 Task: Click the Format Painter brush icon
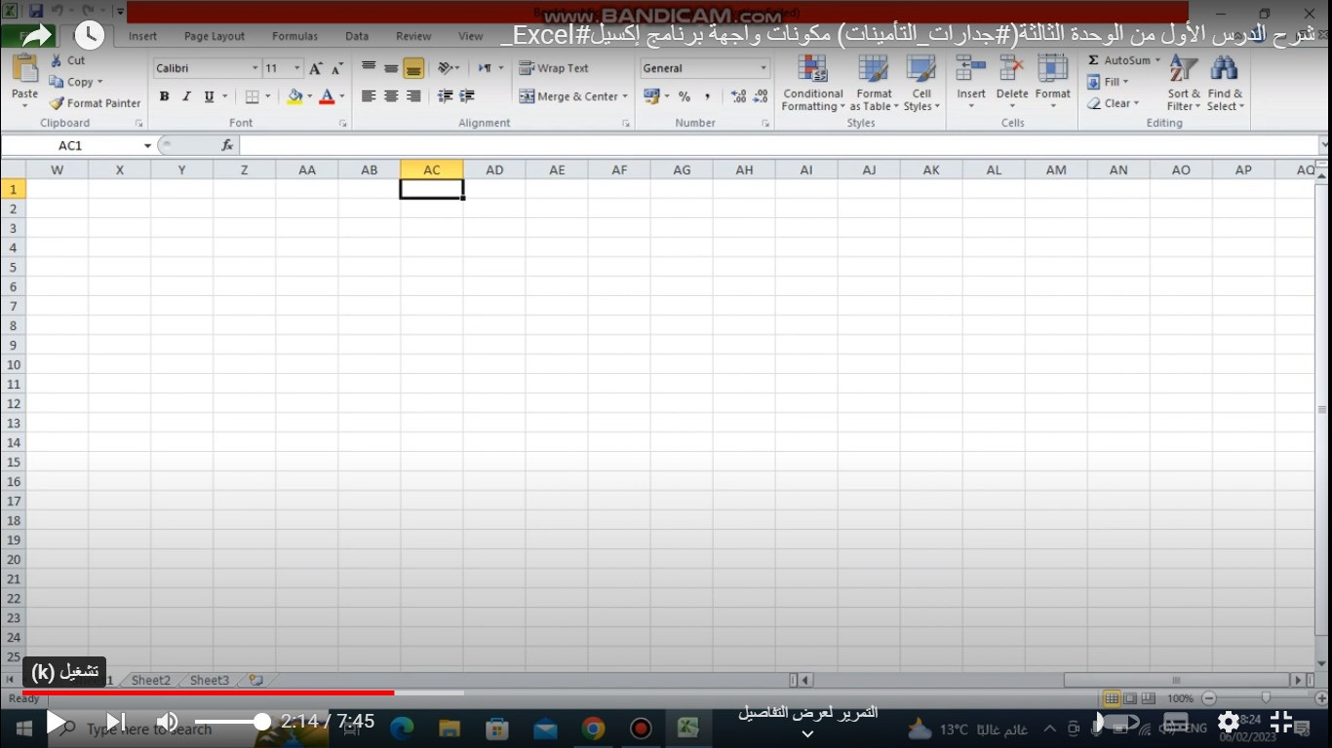[x=57, y=103]
